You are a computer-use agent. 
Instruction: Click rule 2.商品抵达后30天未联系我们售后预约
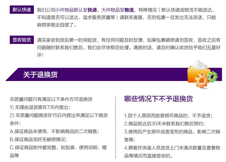pyautogui.click(x=164, y=124)
